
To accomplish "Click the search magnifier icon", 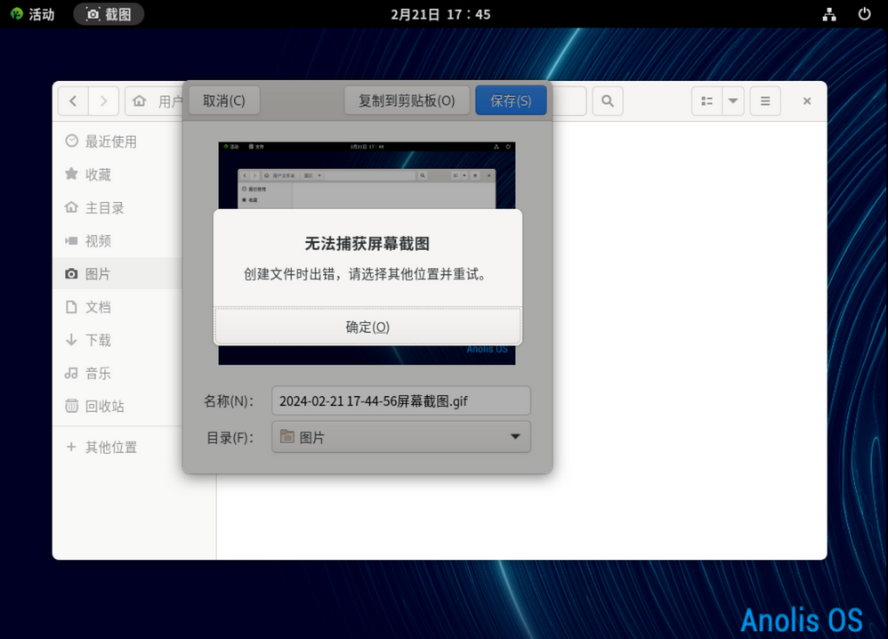I will pyautogui.click(x=607, y=101).
